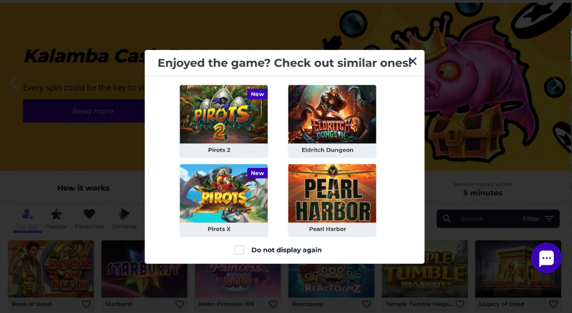Select the For You icon
Viewport: 572px width, 313px height.
tap(27, 214)
